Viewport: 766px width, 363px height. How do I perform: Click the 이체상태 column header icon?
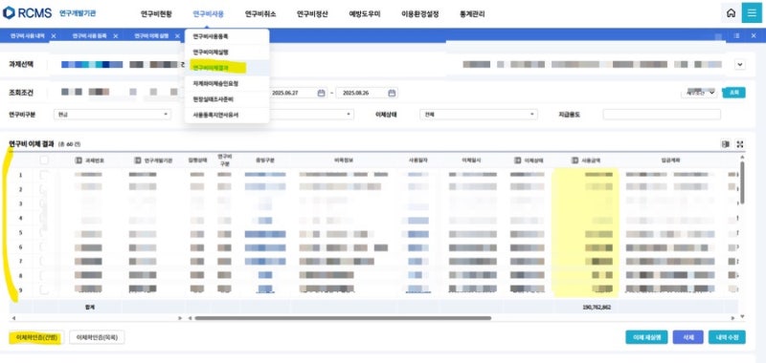pyautogui.click(x=518, y=160)
